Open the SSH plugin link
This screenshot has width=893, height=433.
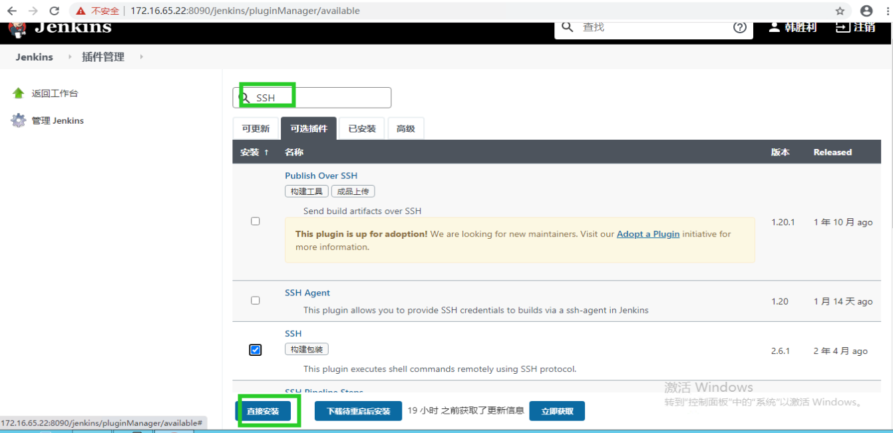(x=293, y=333)
